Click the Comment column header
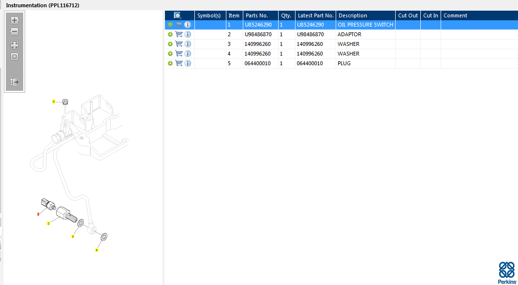 coord(479,15)
